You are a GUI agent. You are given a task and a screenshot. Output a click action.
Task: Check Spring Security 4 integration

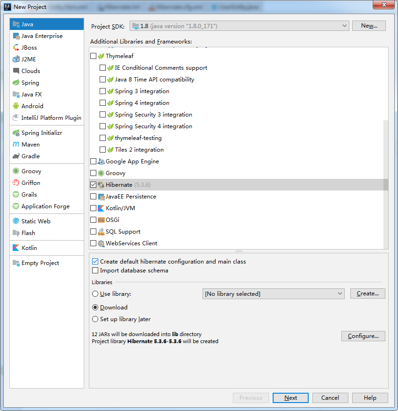[102, 126]
